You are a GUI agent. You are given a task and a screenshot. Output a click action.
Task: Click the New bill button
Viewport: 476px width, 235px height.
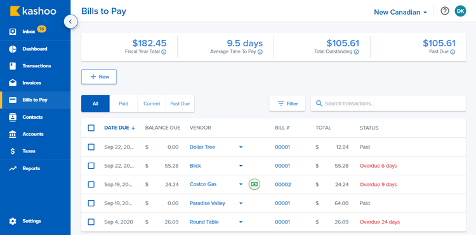[99, 77]
